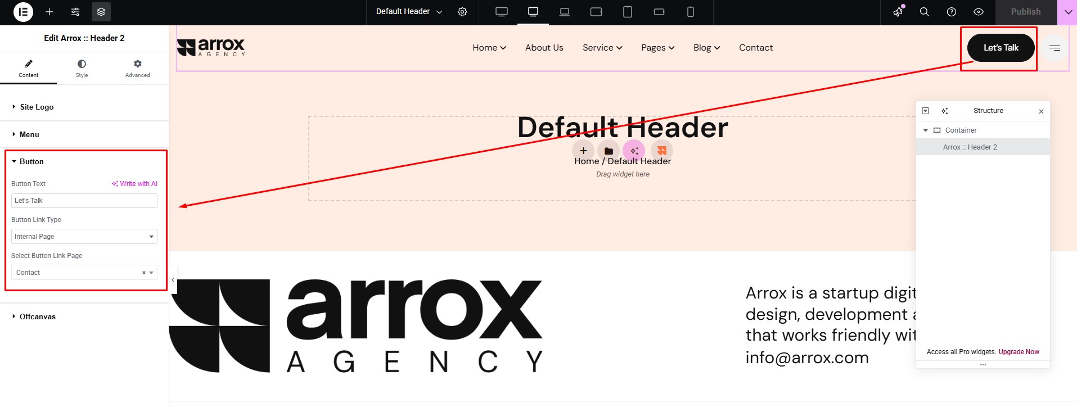Toggle Structure panel collapse-all icon
The height and width of the screenshot is (407, 1077).
tap(926, 111)
